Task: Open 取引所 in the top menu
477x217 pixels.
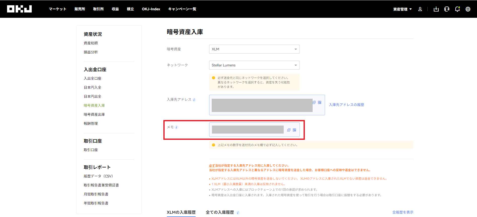Action: coord(98,9)
